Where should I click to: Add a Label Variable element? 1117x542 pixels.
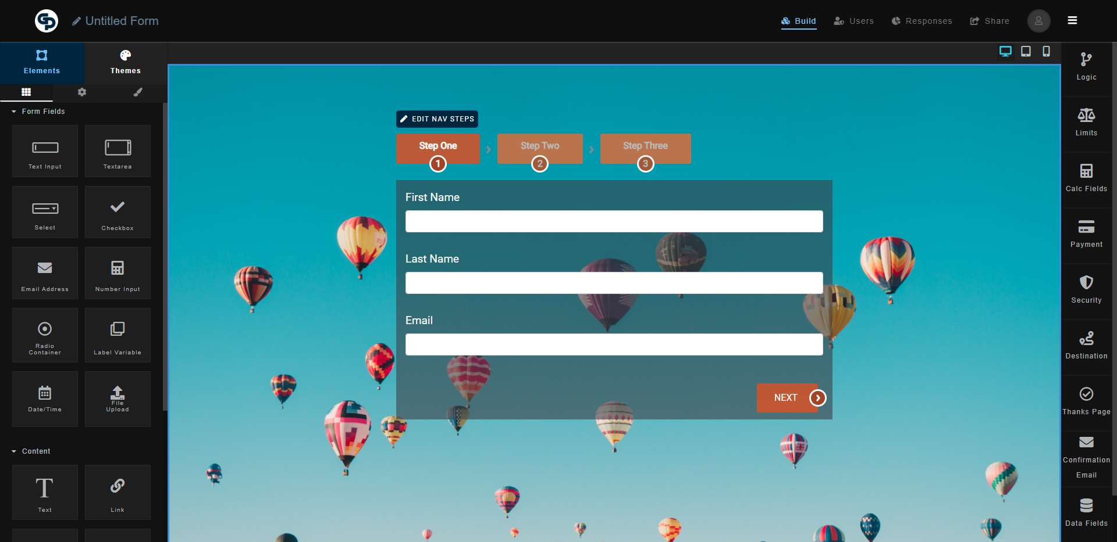118,335
